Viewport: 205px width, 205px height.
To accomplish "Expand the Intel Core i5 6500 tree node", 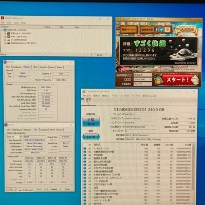I will click(x=5, y=36).
